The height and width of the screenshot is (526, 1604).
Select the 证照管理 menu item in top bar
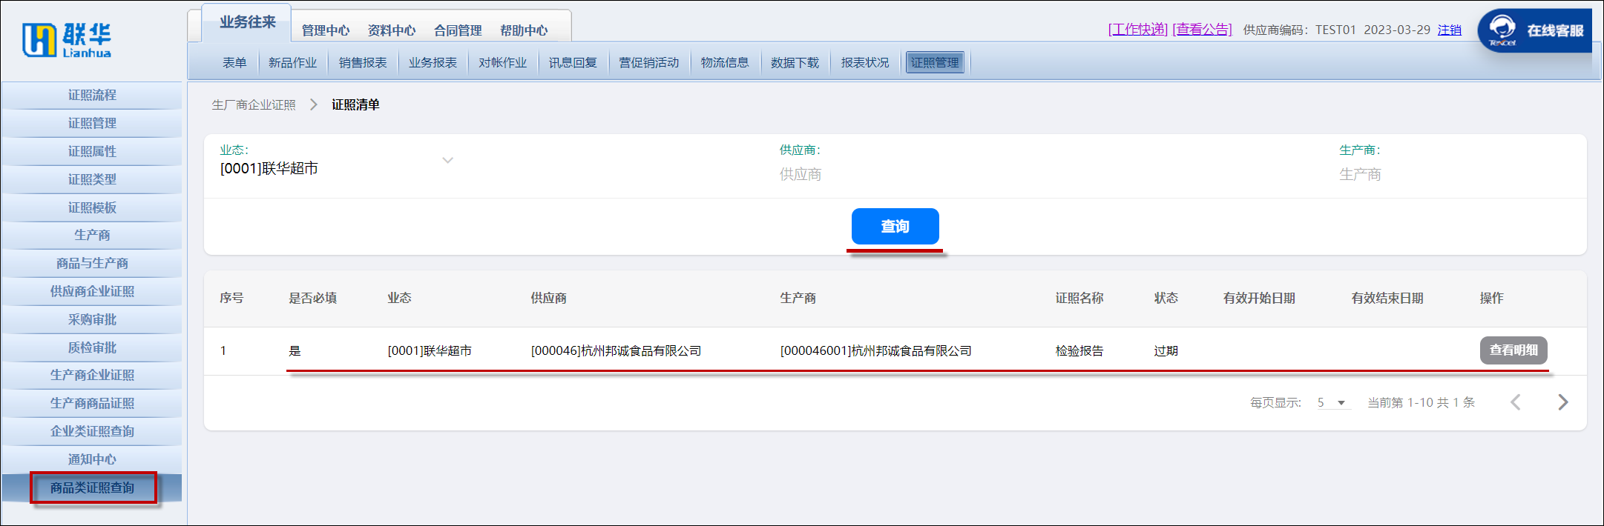[x=935, y=63]
